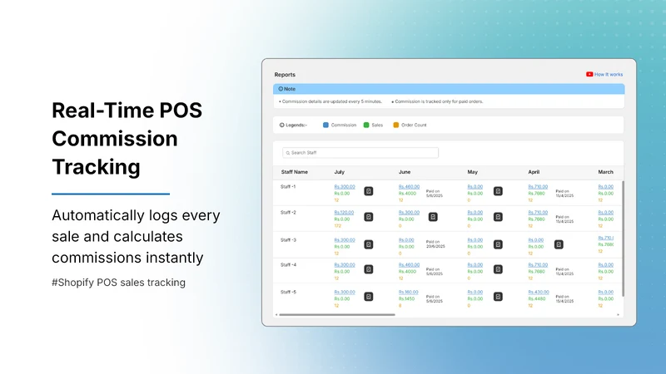The height and width of the screenshot is (374, 666).
Task: Select the Staff -4 row name
Action: [x=288, y=264]
